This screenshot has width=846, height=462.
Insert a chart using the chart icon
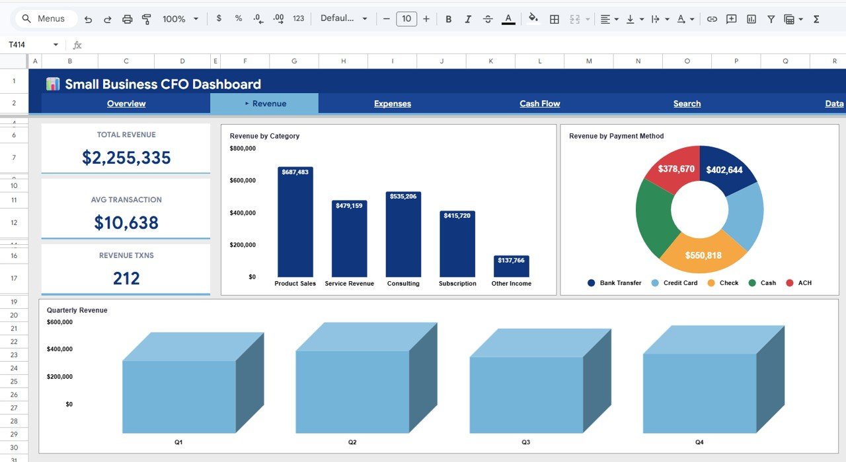tap(751, 18)
